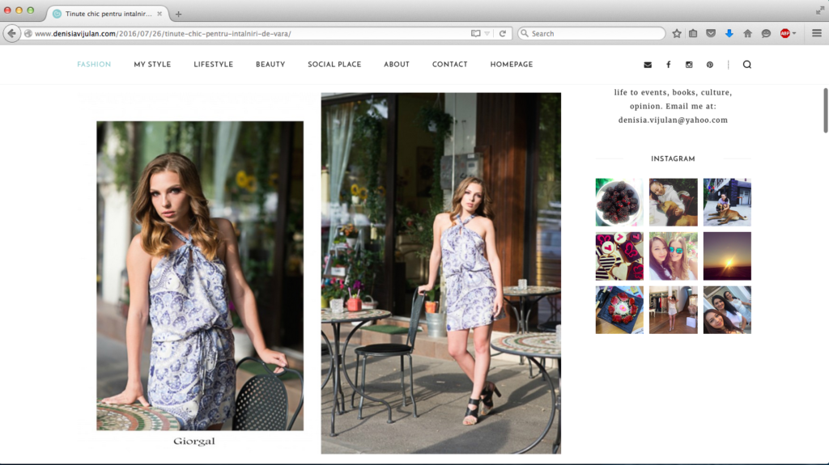This screenshot has height=465, width=829.
Task: Select the BEAUTY navigation item
Action: 270,65
